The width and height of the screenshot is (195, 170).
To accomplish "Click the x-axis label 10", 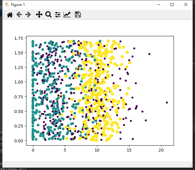I will tap(97, 150).
